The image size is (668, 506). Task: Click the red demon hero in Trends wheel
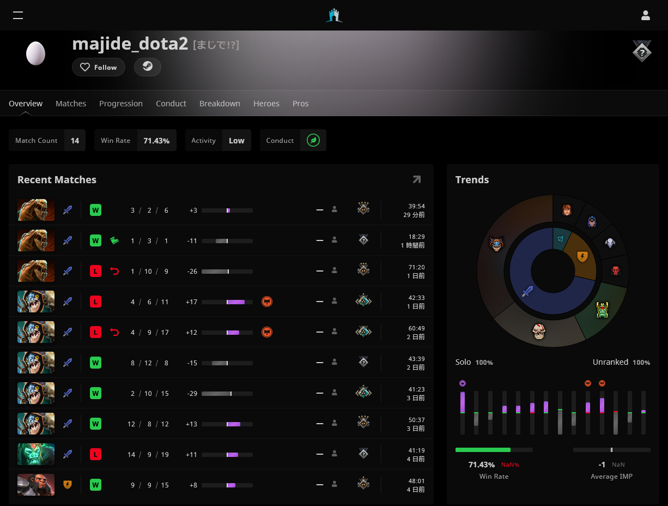(616, 270)
